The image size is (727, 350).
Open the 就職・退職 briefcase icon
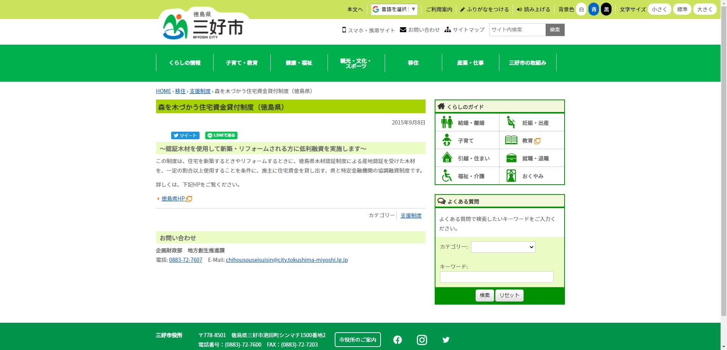pyautogui.click(x=511, y=158)
